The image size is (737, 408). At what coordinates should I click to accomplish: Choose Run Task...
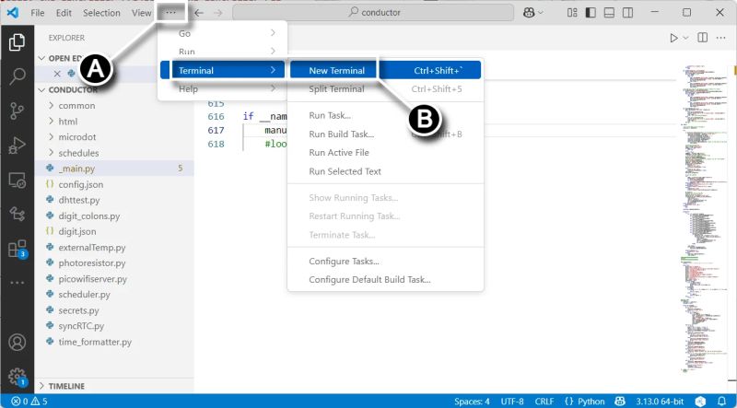[x=385, y=116]
